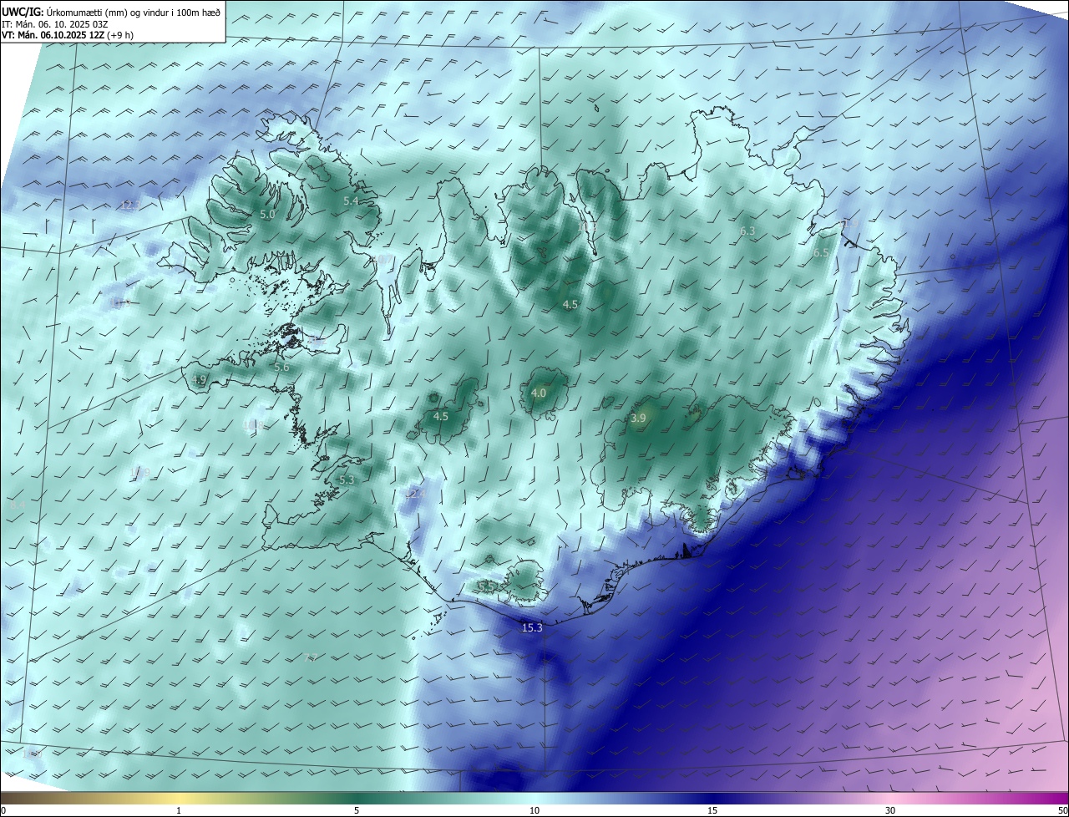1069x817 pixels.
Task: Click the '1' tick label on the colour scale
Action: pyautogui.click(x=179, y=810)
